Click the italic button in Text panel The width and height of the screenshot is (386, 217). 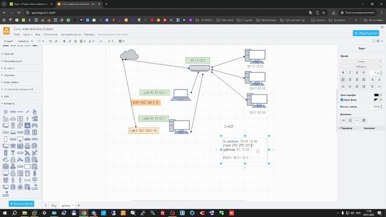tap(350, 72)
